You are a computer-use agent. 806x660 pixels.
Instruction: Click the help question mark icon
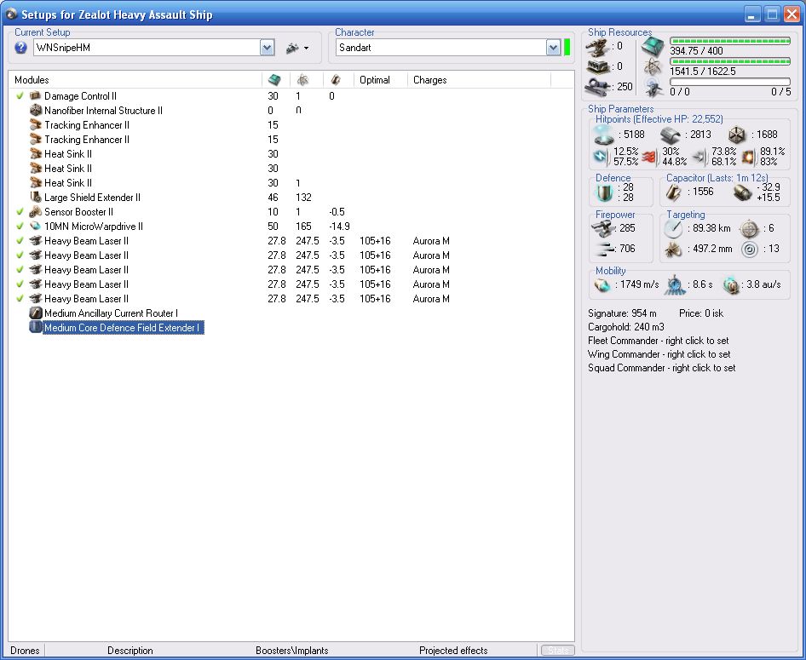click(x=20, y=48)
